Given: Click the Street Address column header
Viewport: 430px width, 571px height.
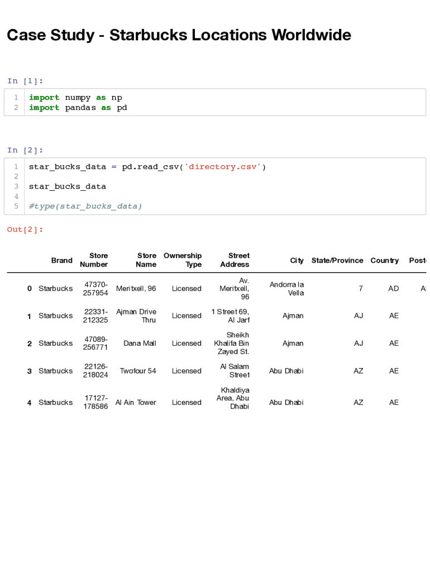Looking at the screenshot, I should pyautogui.click(x=235, y=260).
